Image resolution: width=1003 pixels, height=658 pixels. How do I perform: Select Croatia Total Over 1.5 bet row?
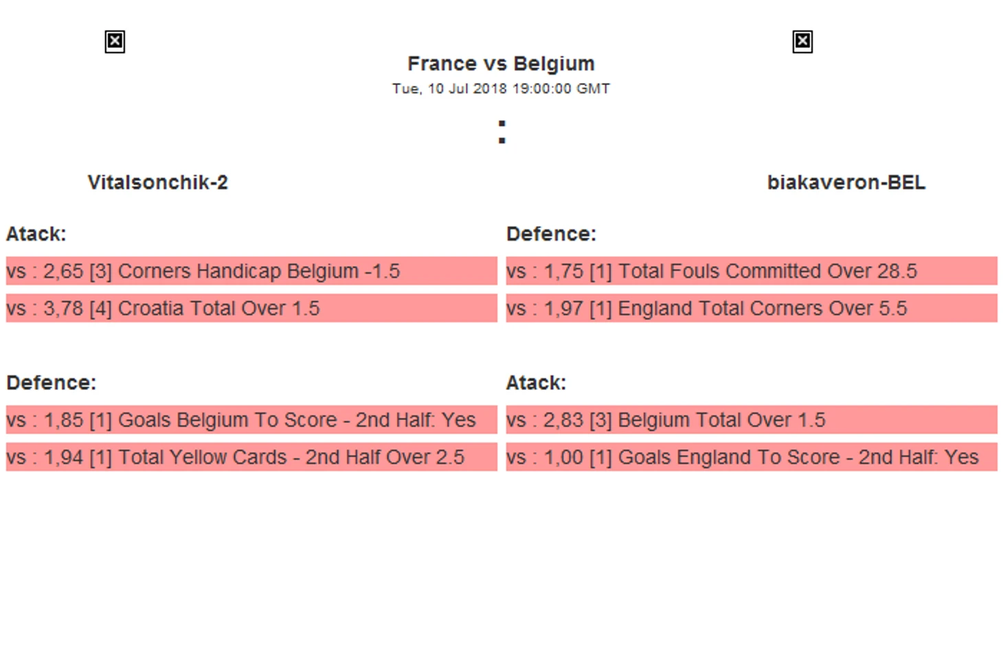(x=251, y=308)
